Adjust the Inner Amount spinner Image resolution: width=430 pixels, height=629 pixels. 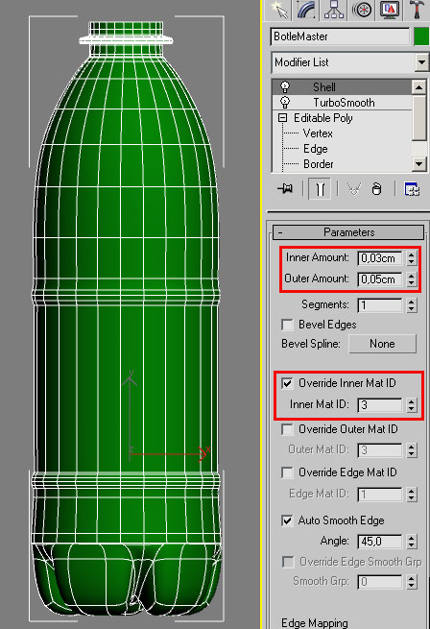tap(412, 258)
